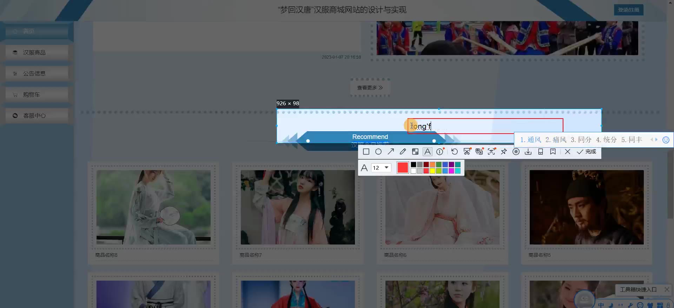
Task: Cancel the screenshot with the X icon
Action: click(568, 152)
